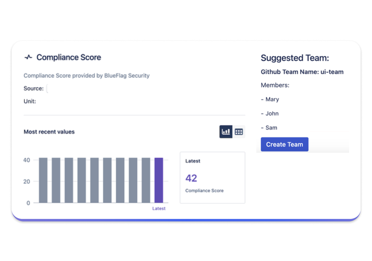Click the Most recent values heading
The height and width of the screenshot is (261, 372).
[49, 132]
